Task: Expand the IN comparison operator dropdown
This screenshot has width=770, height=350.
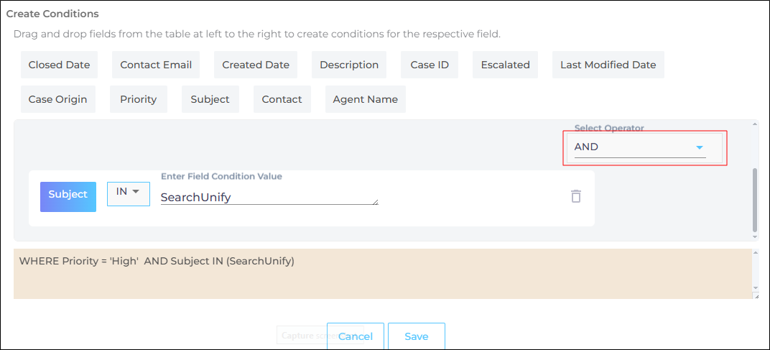Action: pos(128,193)
